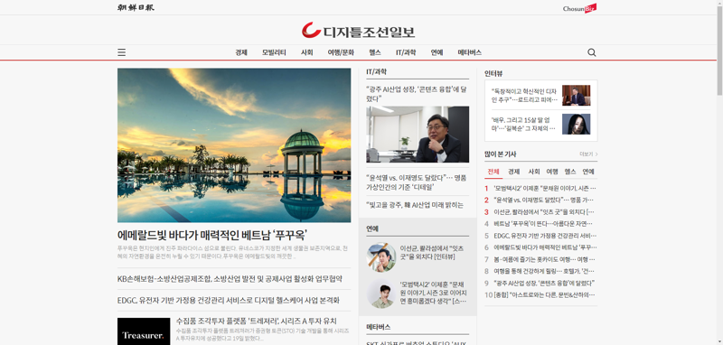Open "윤석열 vs. 이재명도 달랐다" IT article
Image resolution: width=723 pixels, height=345 pixels.
click(417, 182)
